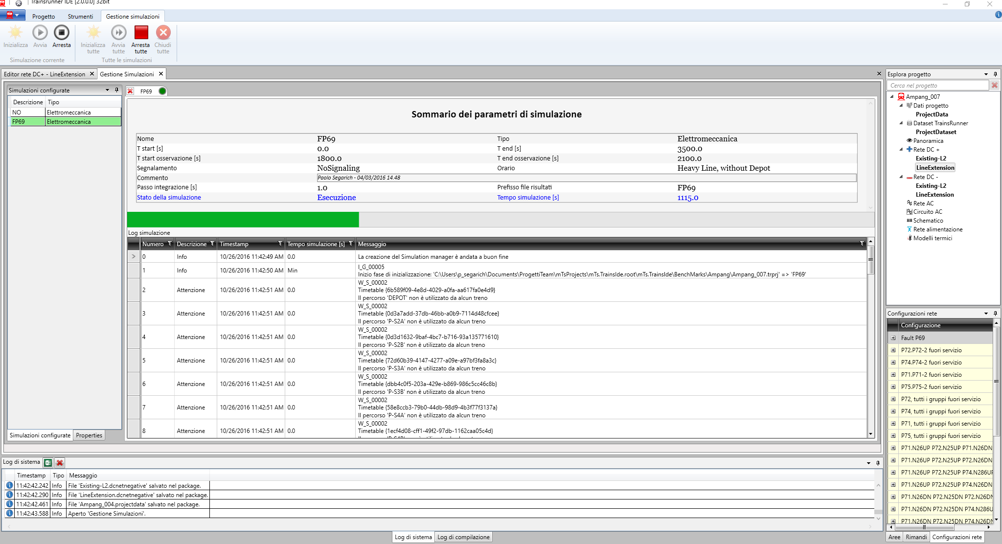The height and width of the screenshot is (544, 1002).
Task: Start the current simulation with Avvia
Action: point(40,33)
